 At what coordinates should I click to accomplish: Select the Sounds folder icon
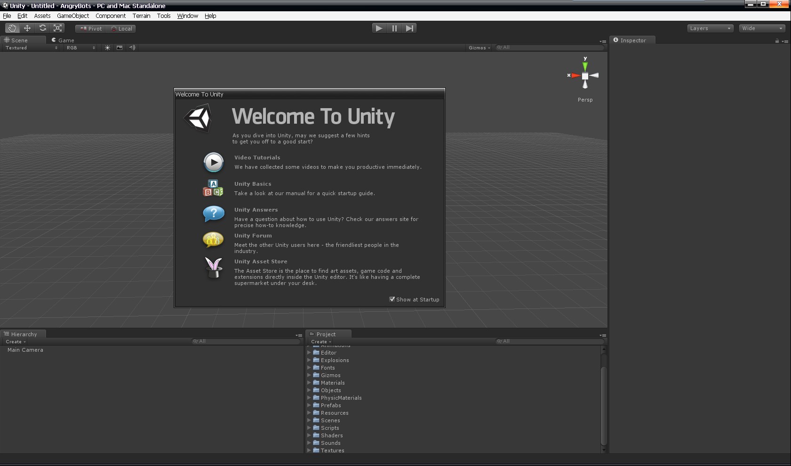tap(316, 442)
